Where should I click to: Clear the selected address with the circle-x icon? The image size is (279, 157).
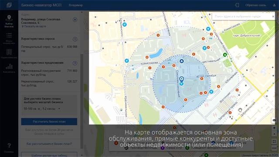75,20
